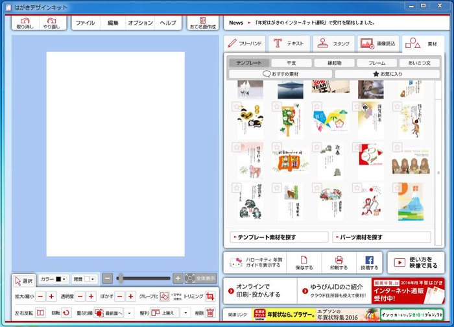Decrease 透明度 with minus button

coord(80,297)
